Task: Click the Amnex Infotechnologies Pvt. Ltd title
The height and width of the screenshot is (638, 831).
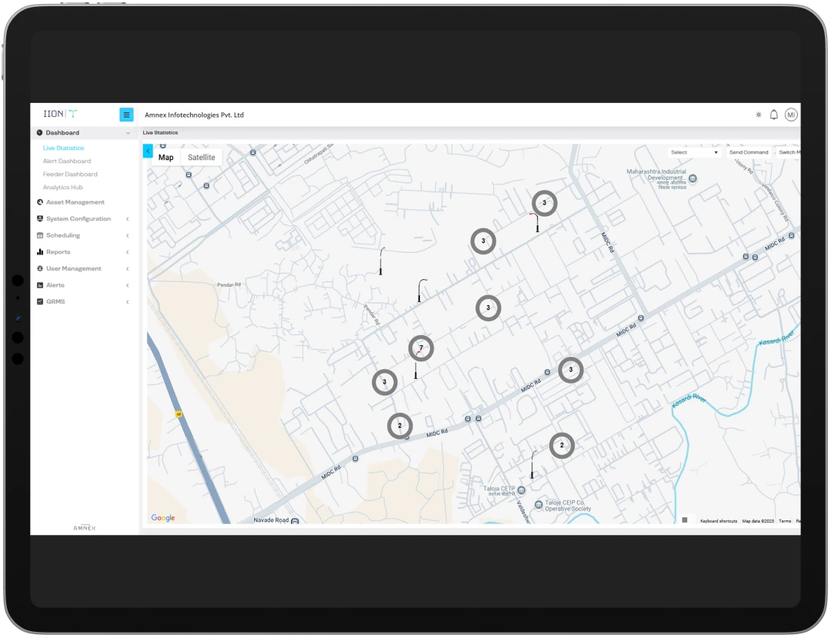Action: (x=194, y=115)
